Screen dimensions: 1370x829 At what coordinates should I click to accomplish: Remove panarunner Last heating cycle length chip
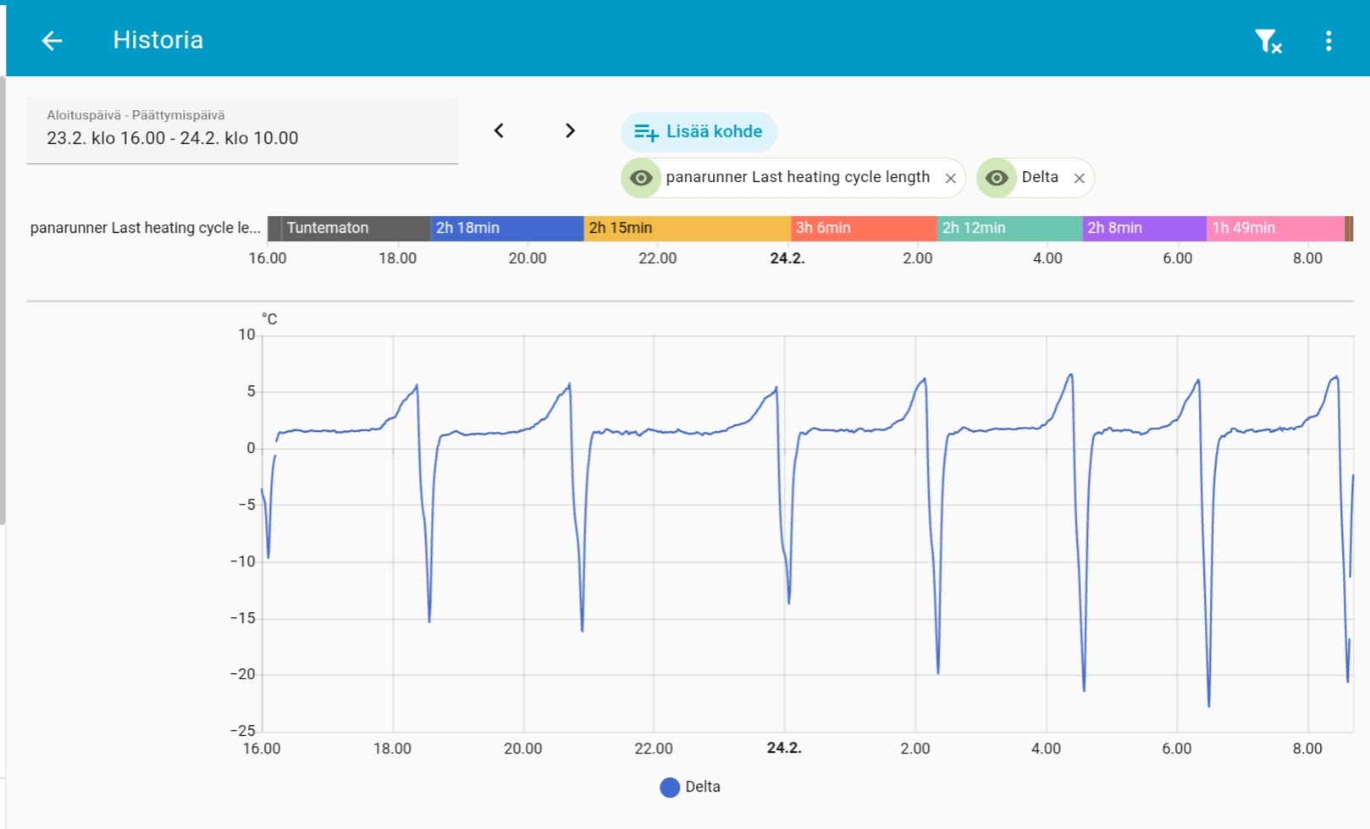coord(950,178)
